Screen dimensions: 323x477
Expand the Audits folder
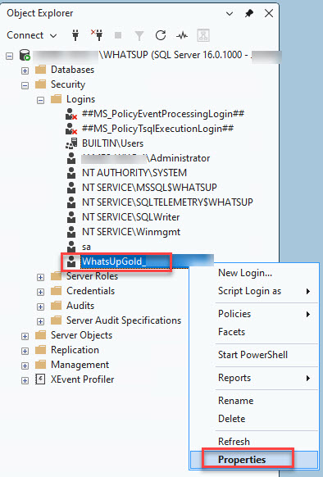40,307
